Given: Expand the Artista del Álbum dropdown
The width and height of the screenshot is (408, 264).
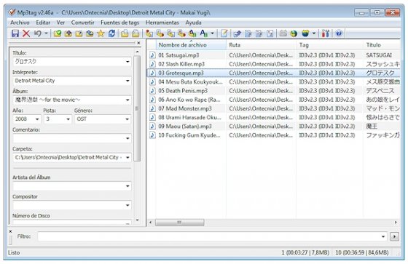Looking at the screenshot, I should [x=127, y=186].
